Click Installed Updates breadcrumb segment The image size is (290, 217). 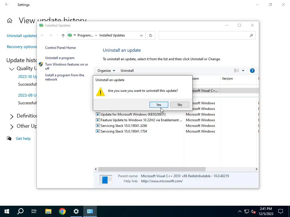[x=112, y=35]
